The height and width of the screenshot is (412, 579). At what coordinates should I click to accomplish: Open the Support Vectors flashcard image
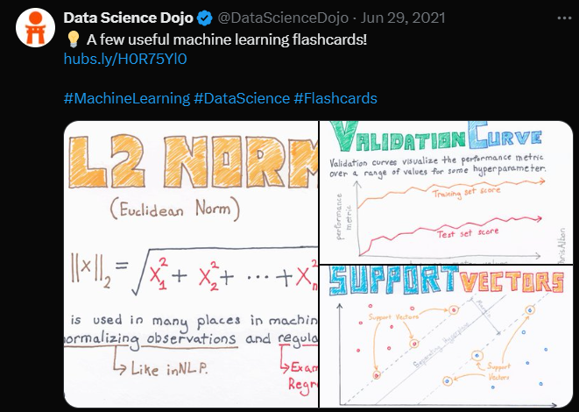[446, 337]
